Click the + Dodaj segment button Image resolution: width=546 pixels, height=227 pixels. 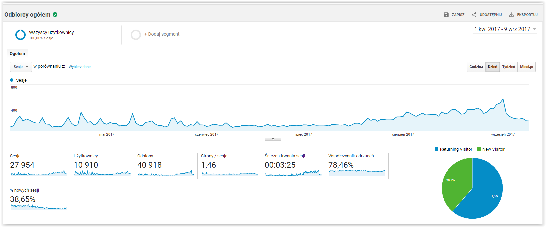162,34
